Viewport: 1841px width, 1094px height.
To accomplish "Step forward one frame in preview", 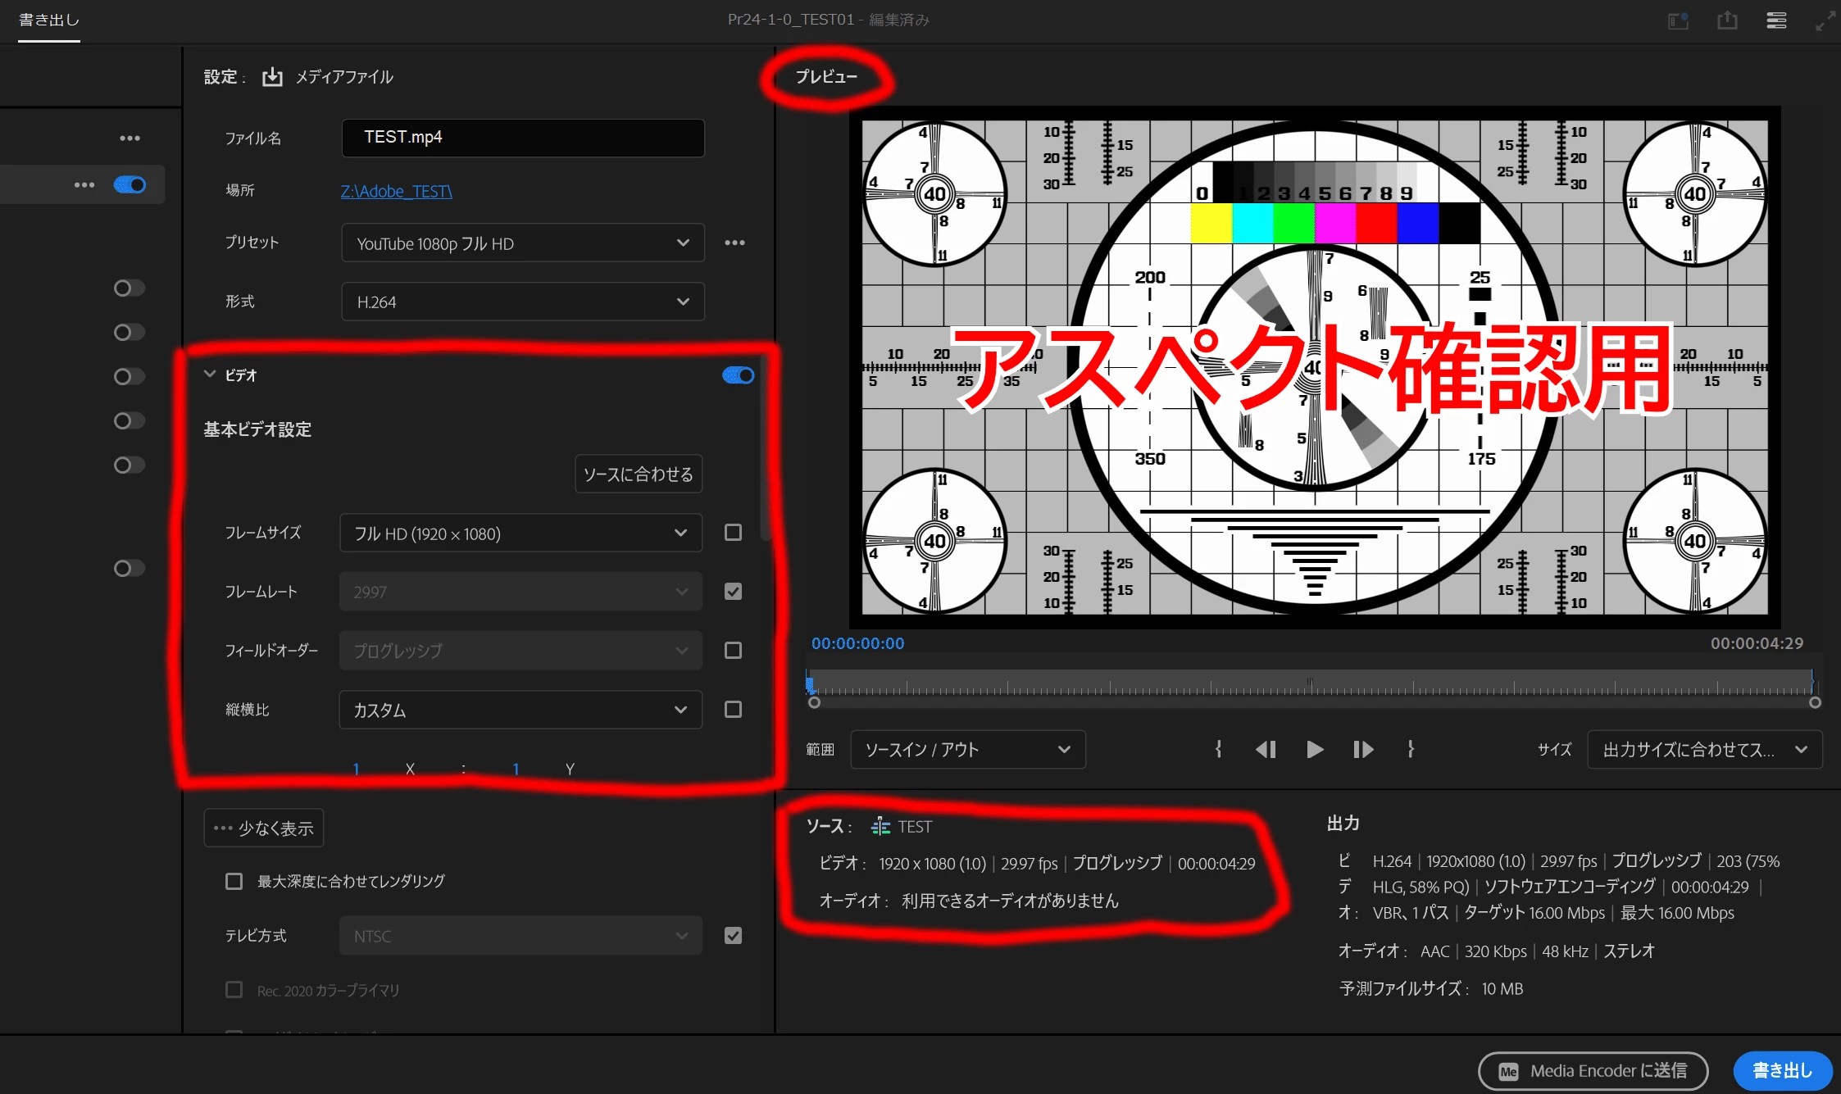I will [x=1362, y=749].
